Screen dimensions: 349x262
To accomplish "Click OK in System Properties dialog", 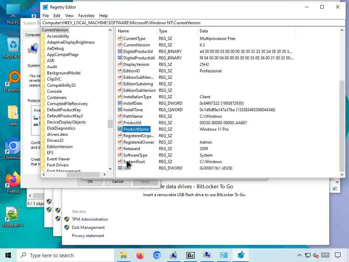I will pyautogui.click(x=90, y=181).
